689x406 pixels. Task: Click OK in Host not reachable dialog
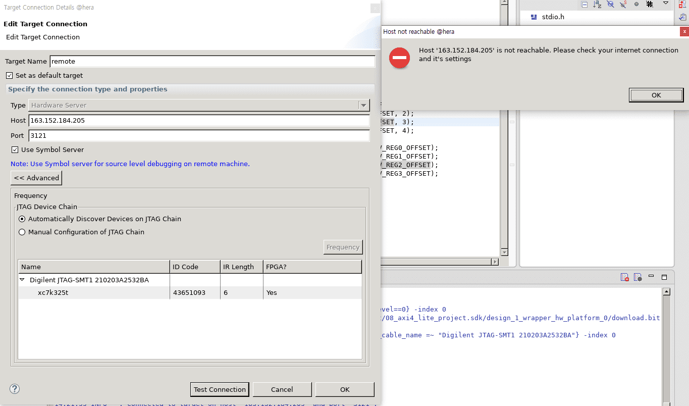tap(656, 95)
